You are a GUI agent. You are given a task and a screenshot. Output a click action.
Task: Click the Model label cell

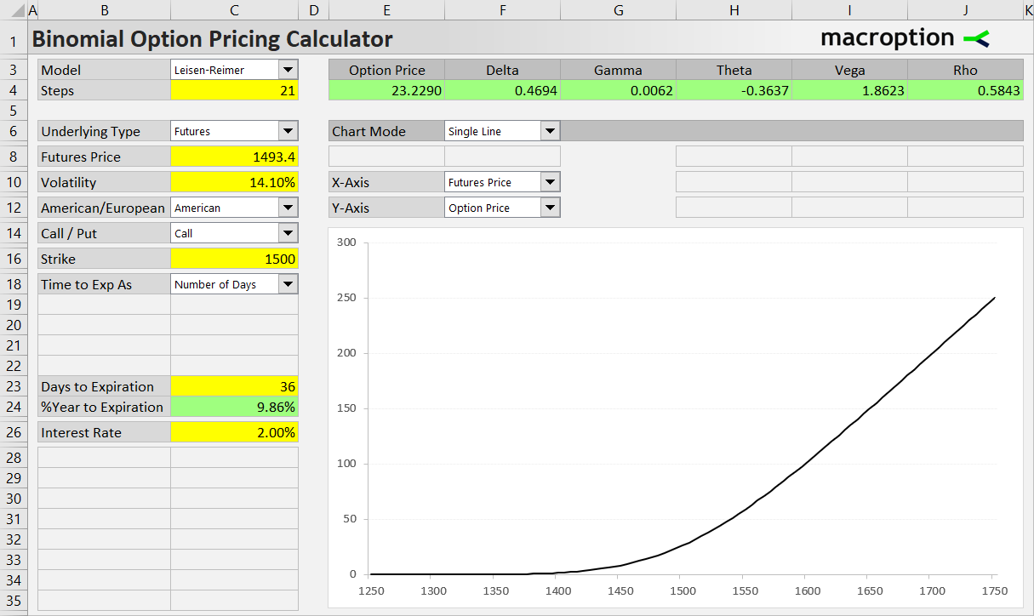104,70
